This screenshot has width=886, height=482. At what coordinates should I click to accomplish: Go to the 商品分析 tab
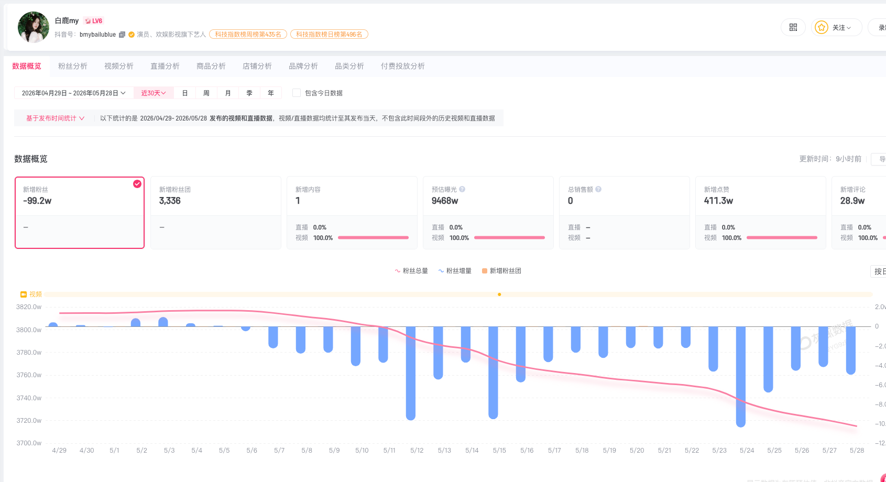pyautogui.click(x=211, y=66)
